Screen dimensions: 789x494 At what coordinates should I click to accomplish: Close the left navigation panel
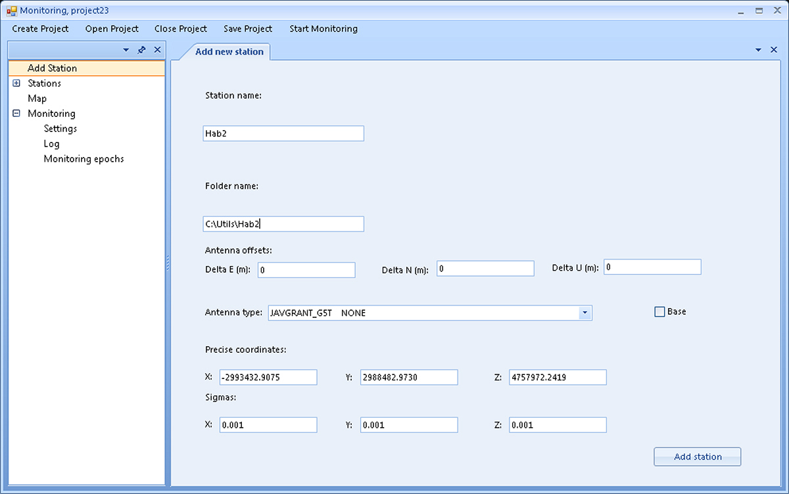coord(157,50)
